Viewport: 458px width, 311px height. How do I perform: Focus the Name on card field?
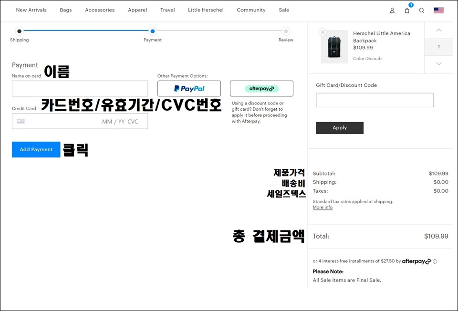click(80, 88)
